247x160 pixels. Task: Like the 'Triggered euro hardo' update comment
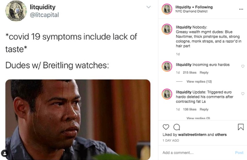point(243,94)
